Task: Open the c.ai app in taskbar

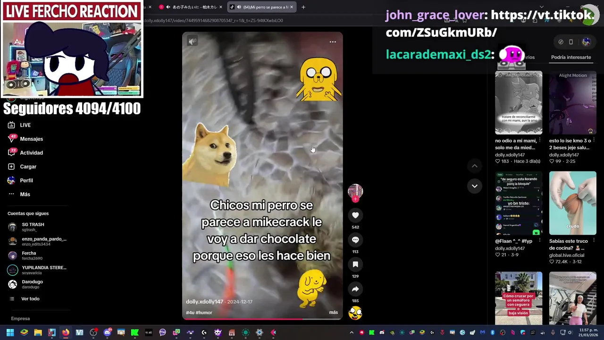Action: pos(149,332)
